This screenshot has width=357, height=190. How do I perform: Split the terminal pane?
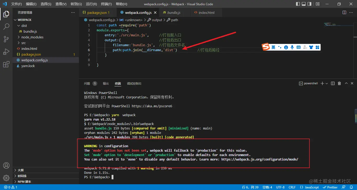click(x=333, y=84)
